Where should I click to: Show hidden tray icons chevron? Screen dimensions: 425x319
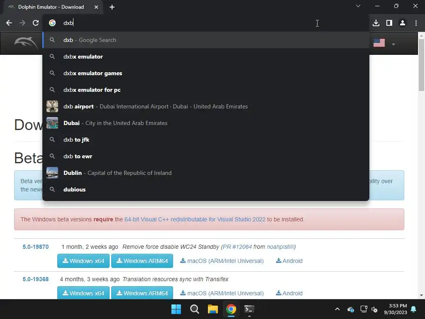(337, 309)
